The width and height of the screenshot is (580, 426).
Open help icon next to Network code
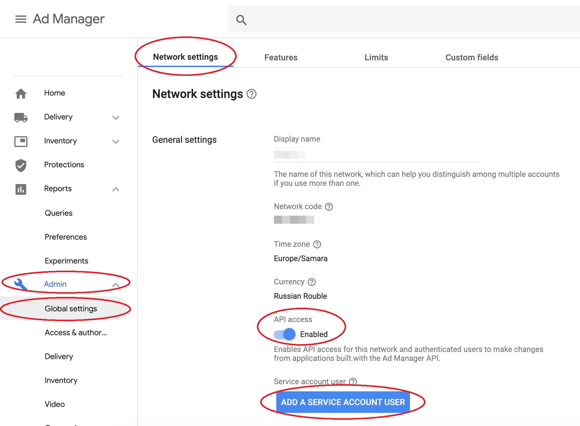pos(329,207)
